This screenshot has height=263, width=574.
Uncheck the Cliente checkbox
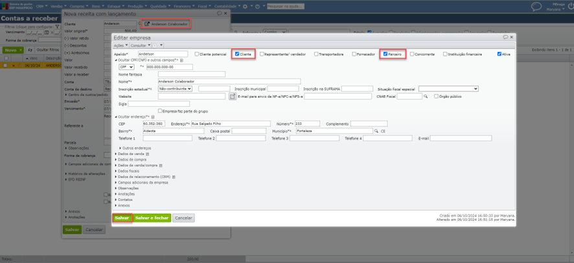237,54
